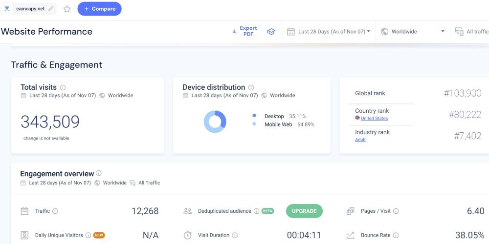Open the United States country rank link
The width and height of the screenshot is (489, 244).
pos(374,119)
